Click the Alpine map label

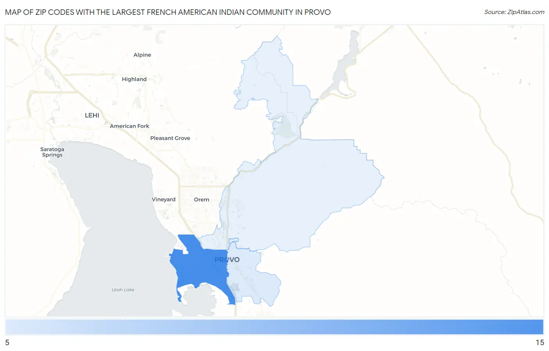142,55
